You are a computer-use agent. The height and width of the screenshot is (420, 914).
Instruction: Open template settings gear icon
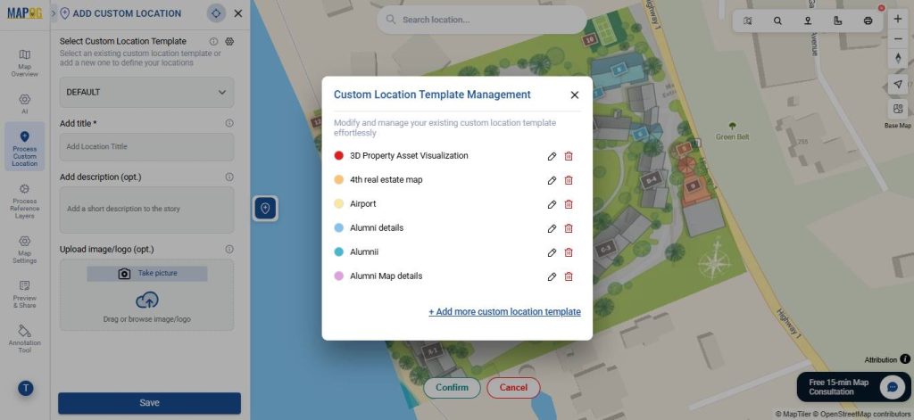(229, 41)
